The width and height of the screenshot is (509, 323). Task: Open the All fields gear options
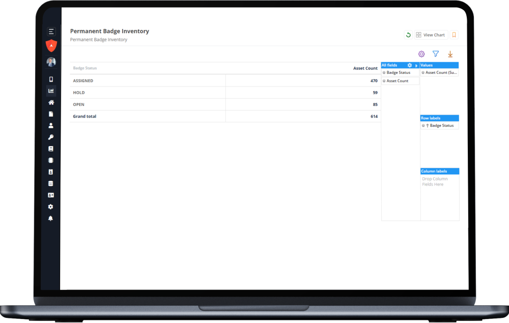click(x=410, y=65)
